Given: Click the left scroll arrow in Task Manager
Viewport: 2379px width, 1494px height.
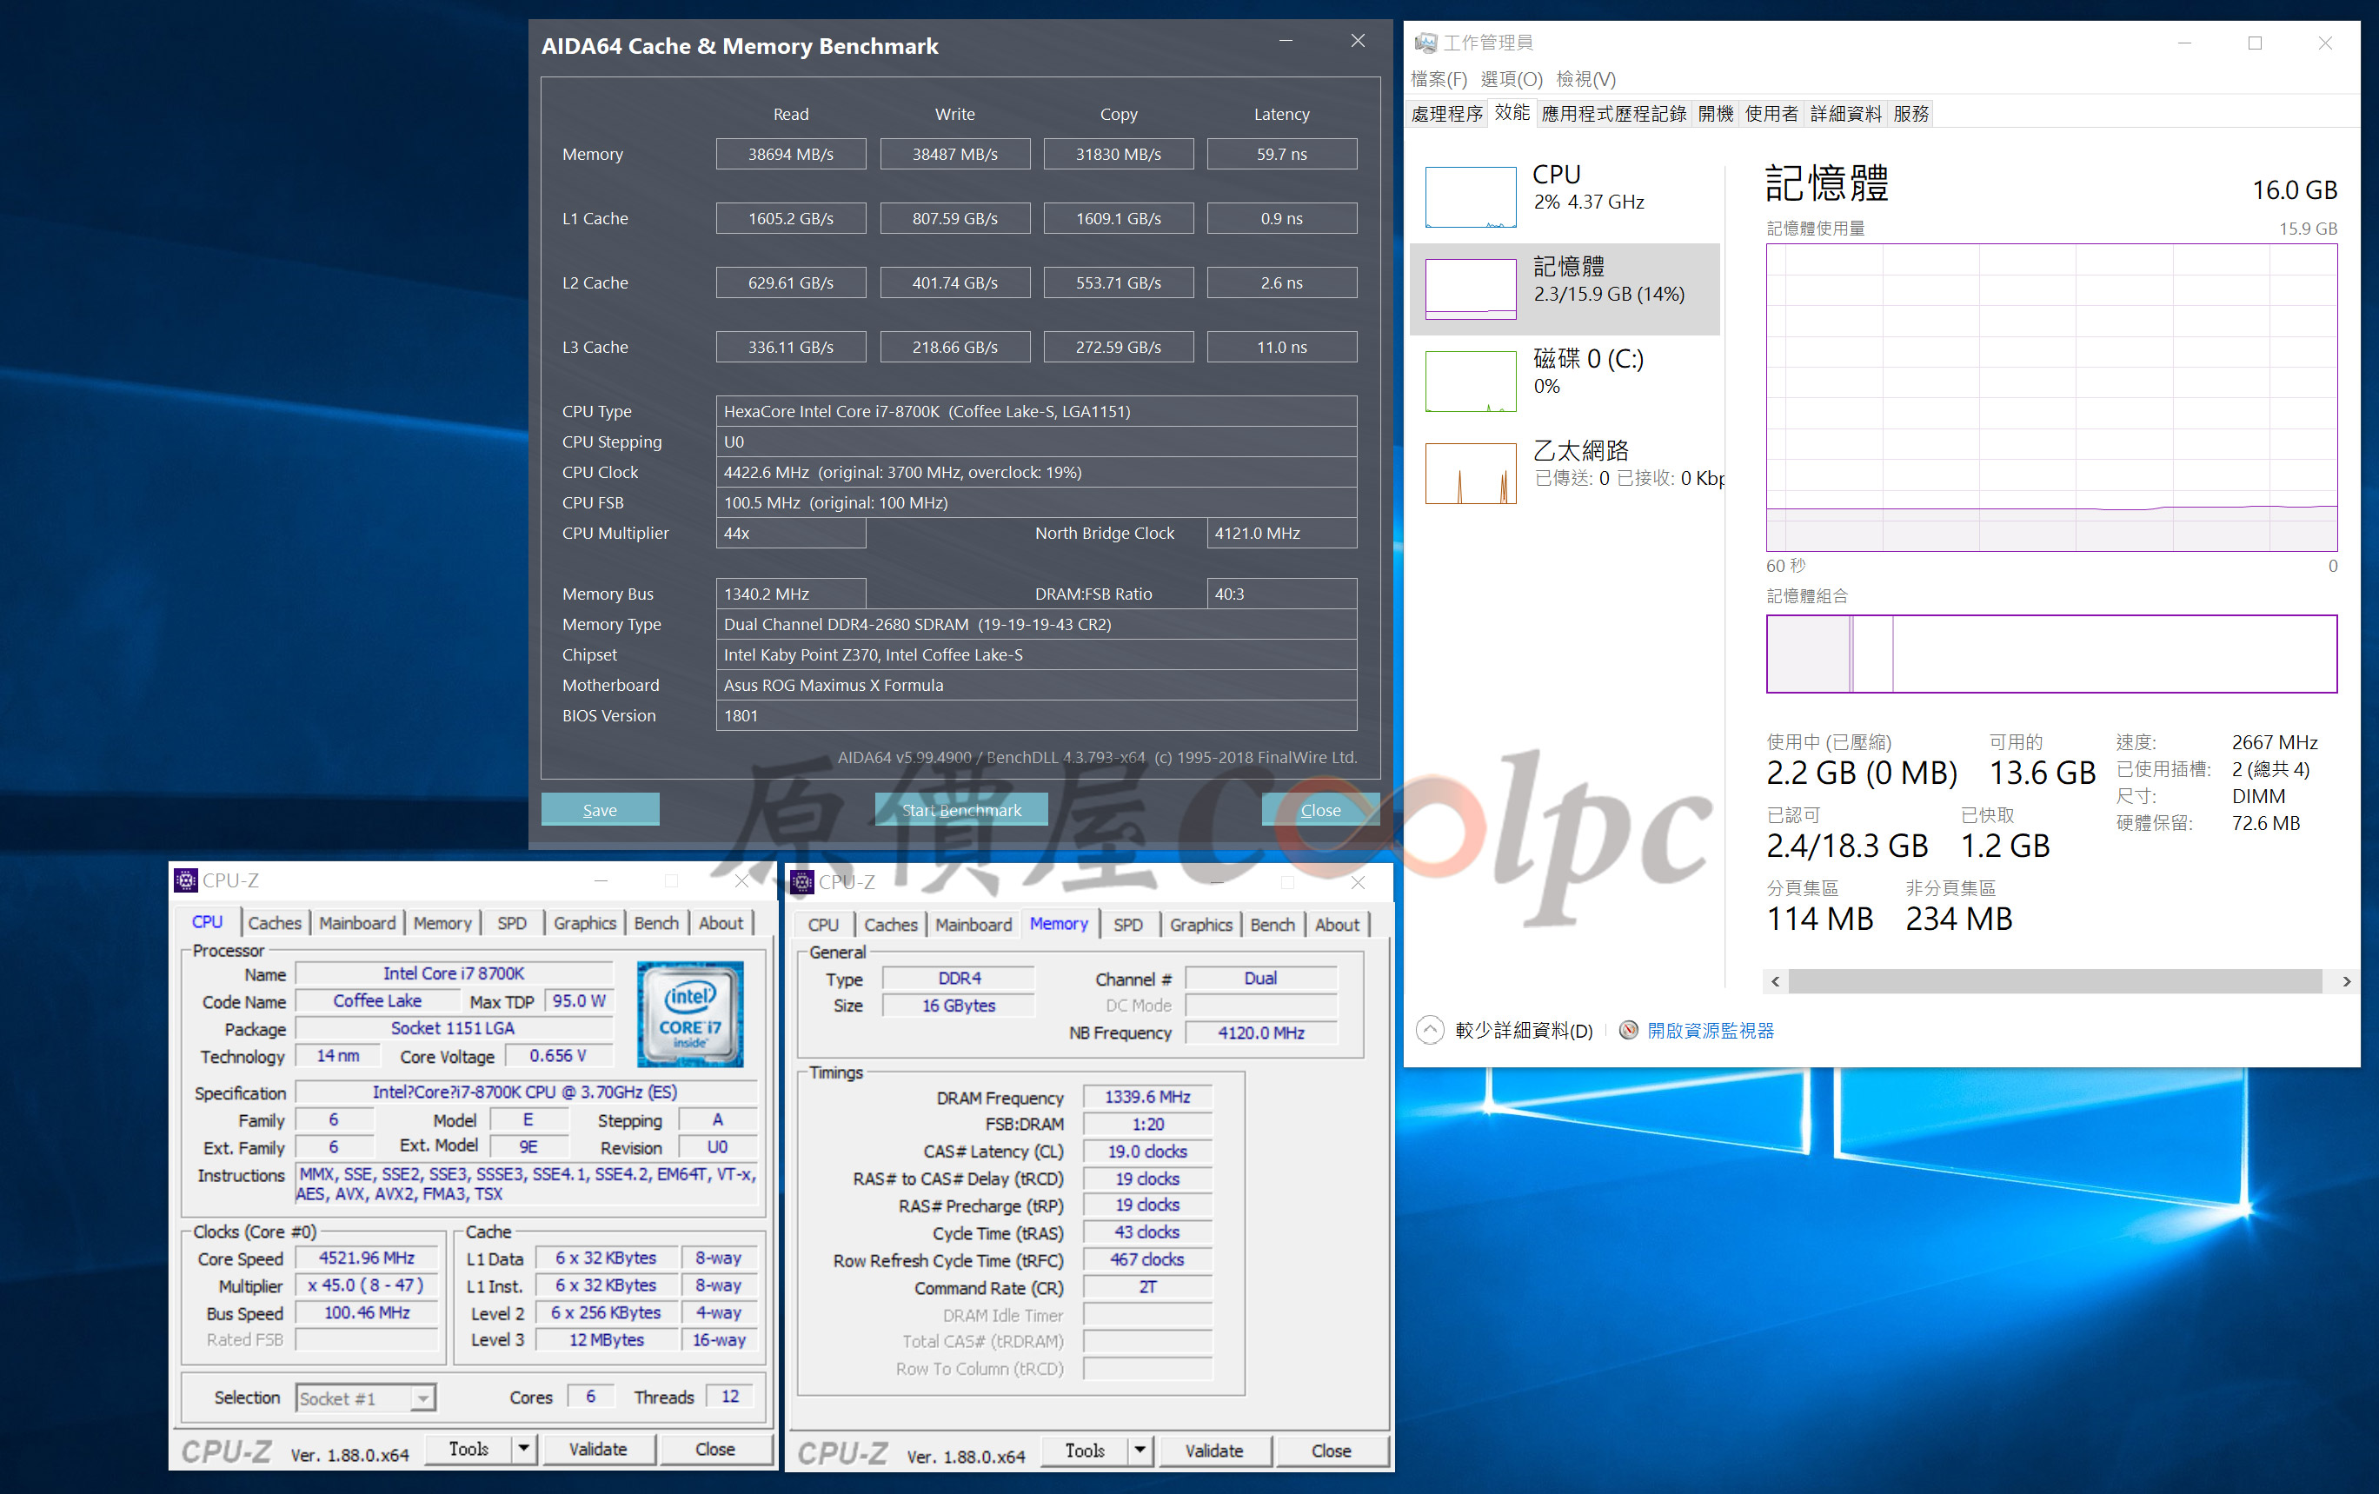Looking at the screenshot, I should pyautogui.click(x=1776, y=981).
